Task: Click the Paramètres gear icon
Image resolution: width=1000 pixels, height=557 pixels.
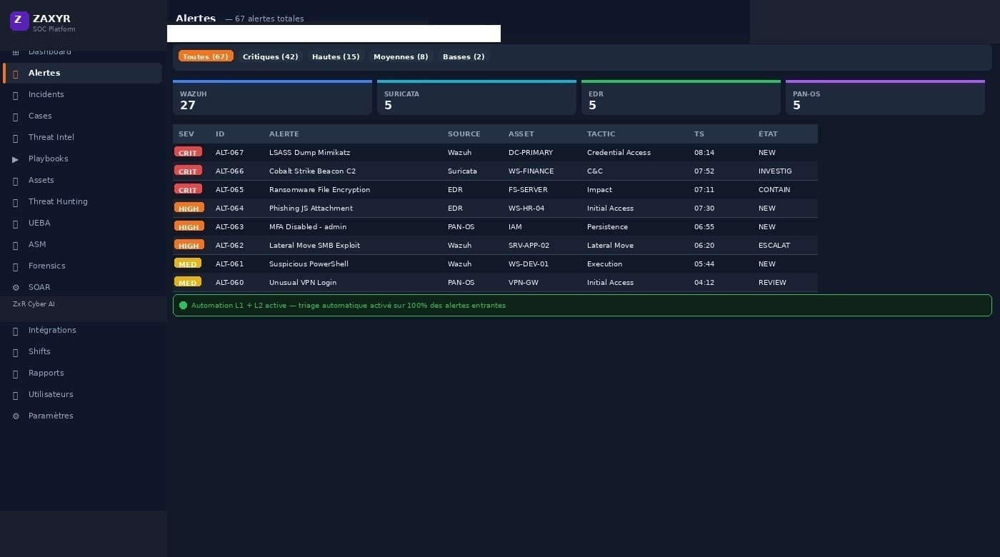Action: coord(16,416)
